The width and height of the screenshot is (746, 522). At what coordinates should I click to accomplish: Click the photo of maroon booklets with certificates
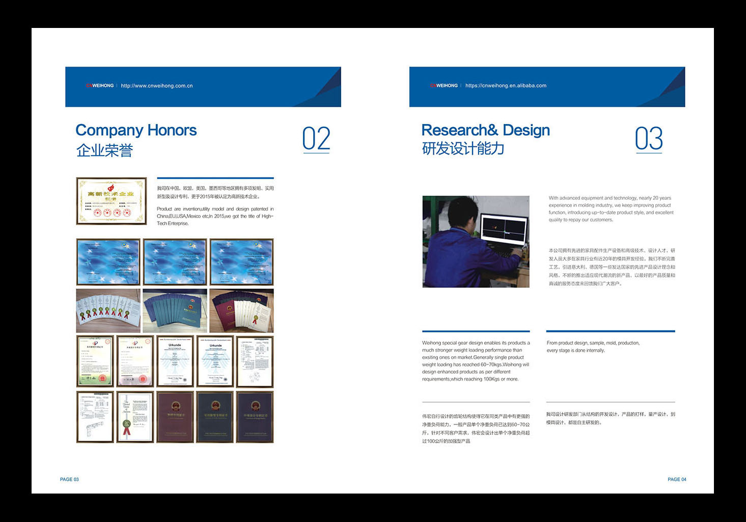click(241, 311)
